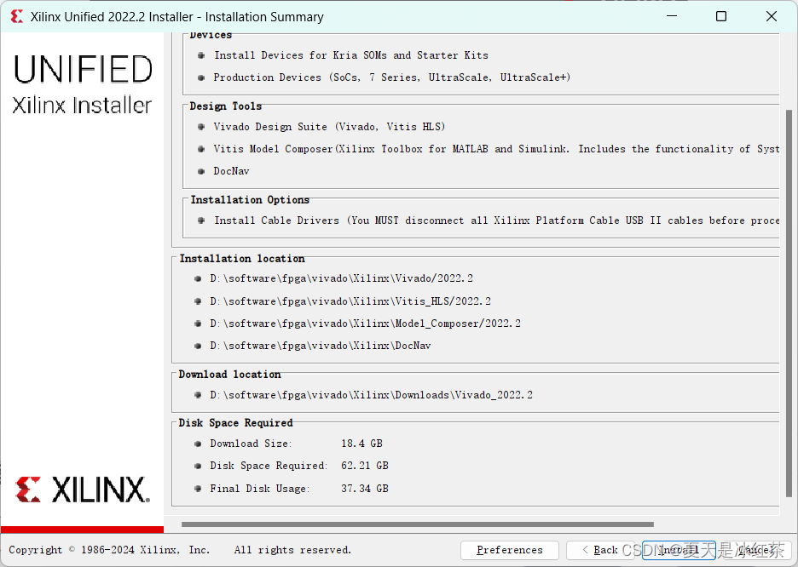Click the 'Installation location' group heading
Image resolution: width=798 pixels, height=567 pixels.
[242, 259]
